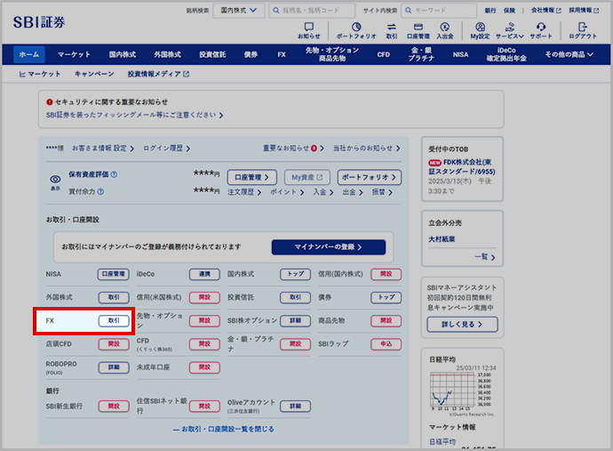Click the SBI証券 logo
The image size is (613, 451).
(x=39, y=22)
